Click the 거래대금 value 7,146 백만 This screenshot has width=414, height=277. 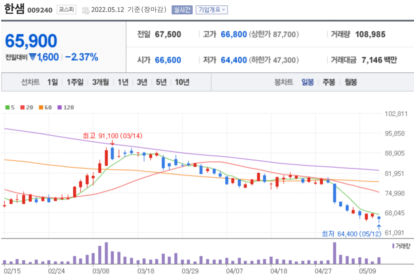point(379,60)
